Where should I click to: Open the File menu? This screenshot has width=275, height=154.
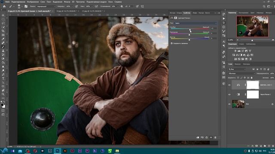(x=7, y=2)
